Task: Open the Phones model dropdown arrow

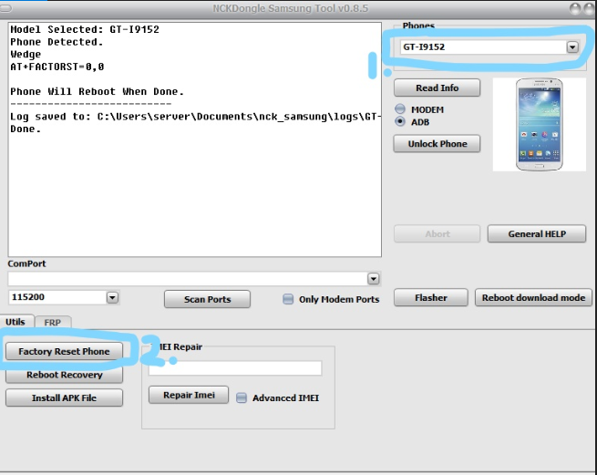Action: [572, 46]
